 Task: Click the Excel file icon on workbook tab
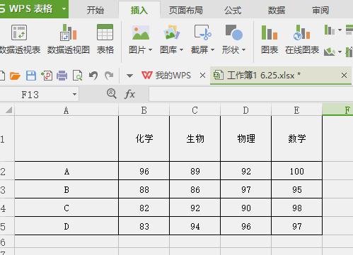pyautogui.click(x=219, y=76)
